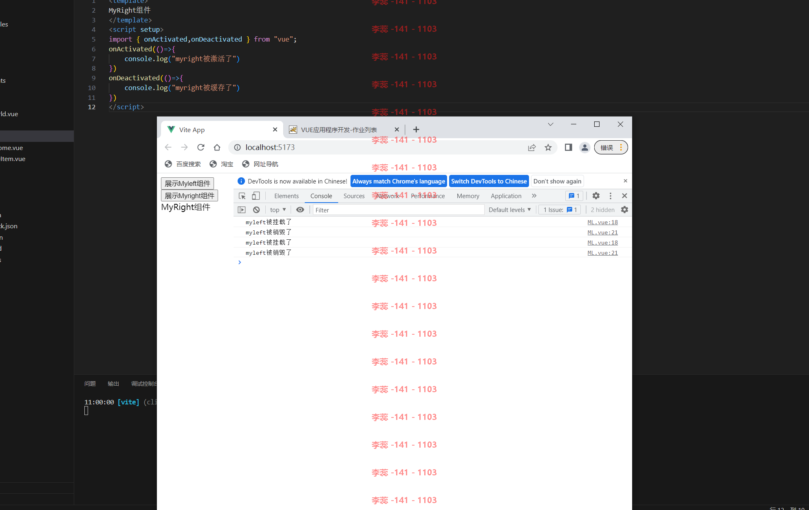Open the 淘宝 bookmark

221,164
